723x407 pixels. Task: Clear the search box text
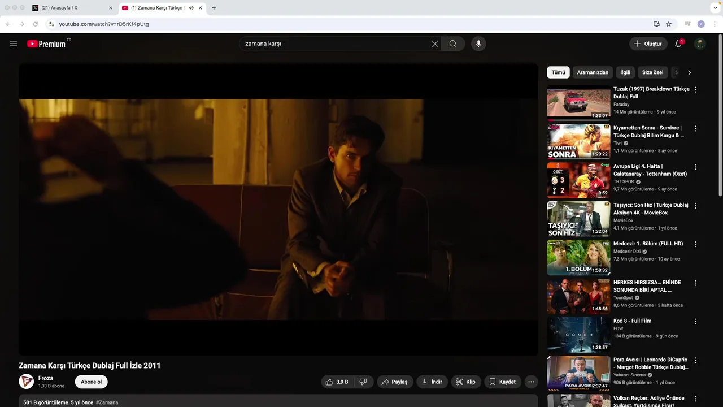tap(435, 44)
